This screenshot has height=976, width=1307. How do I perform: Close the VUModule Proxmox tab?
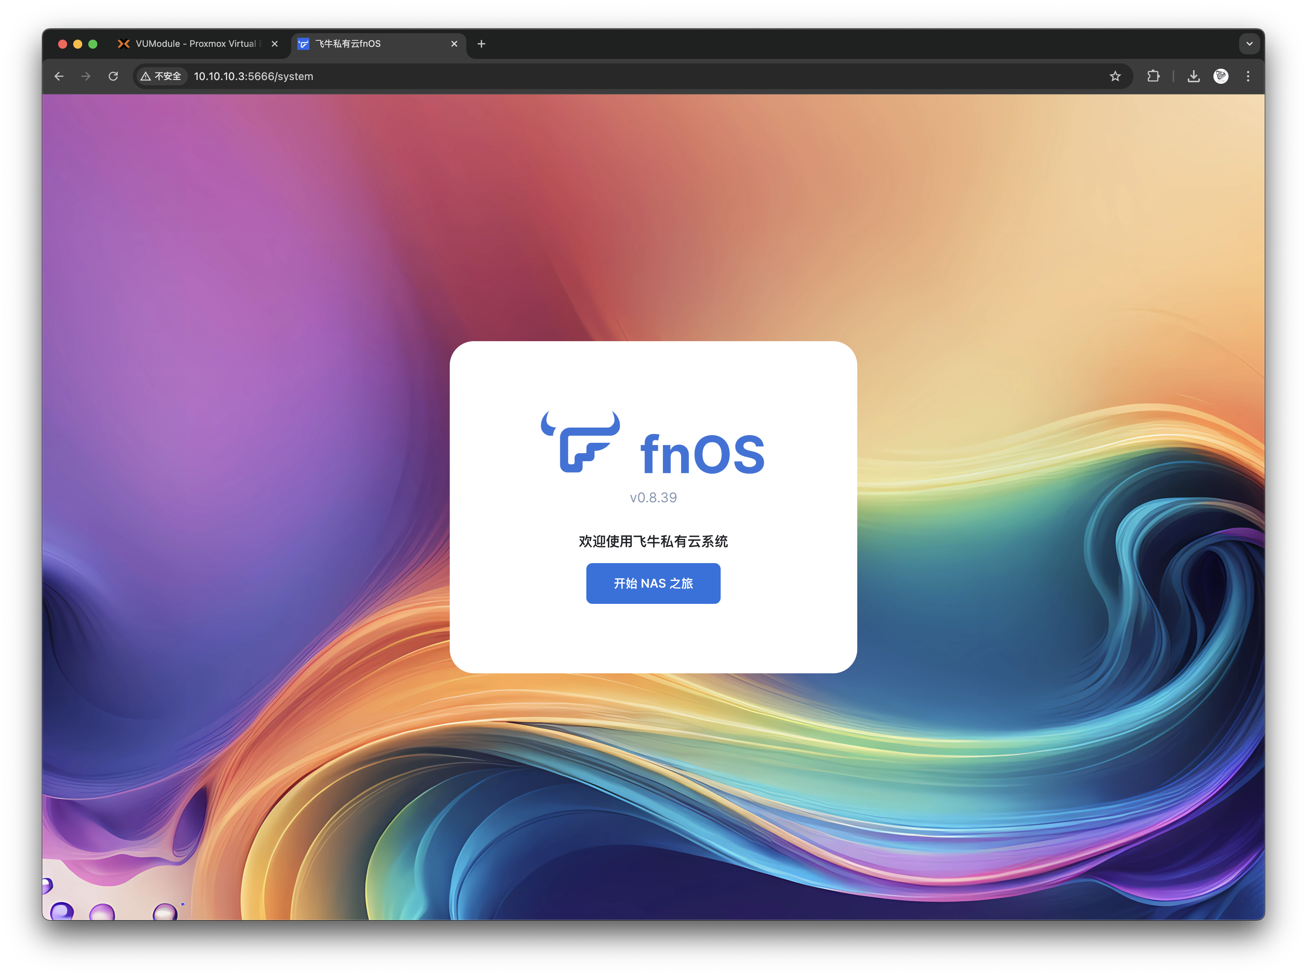[275, 44]
